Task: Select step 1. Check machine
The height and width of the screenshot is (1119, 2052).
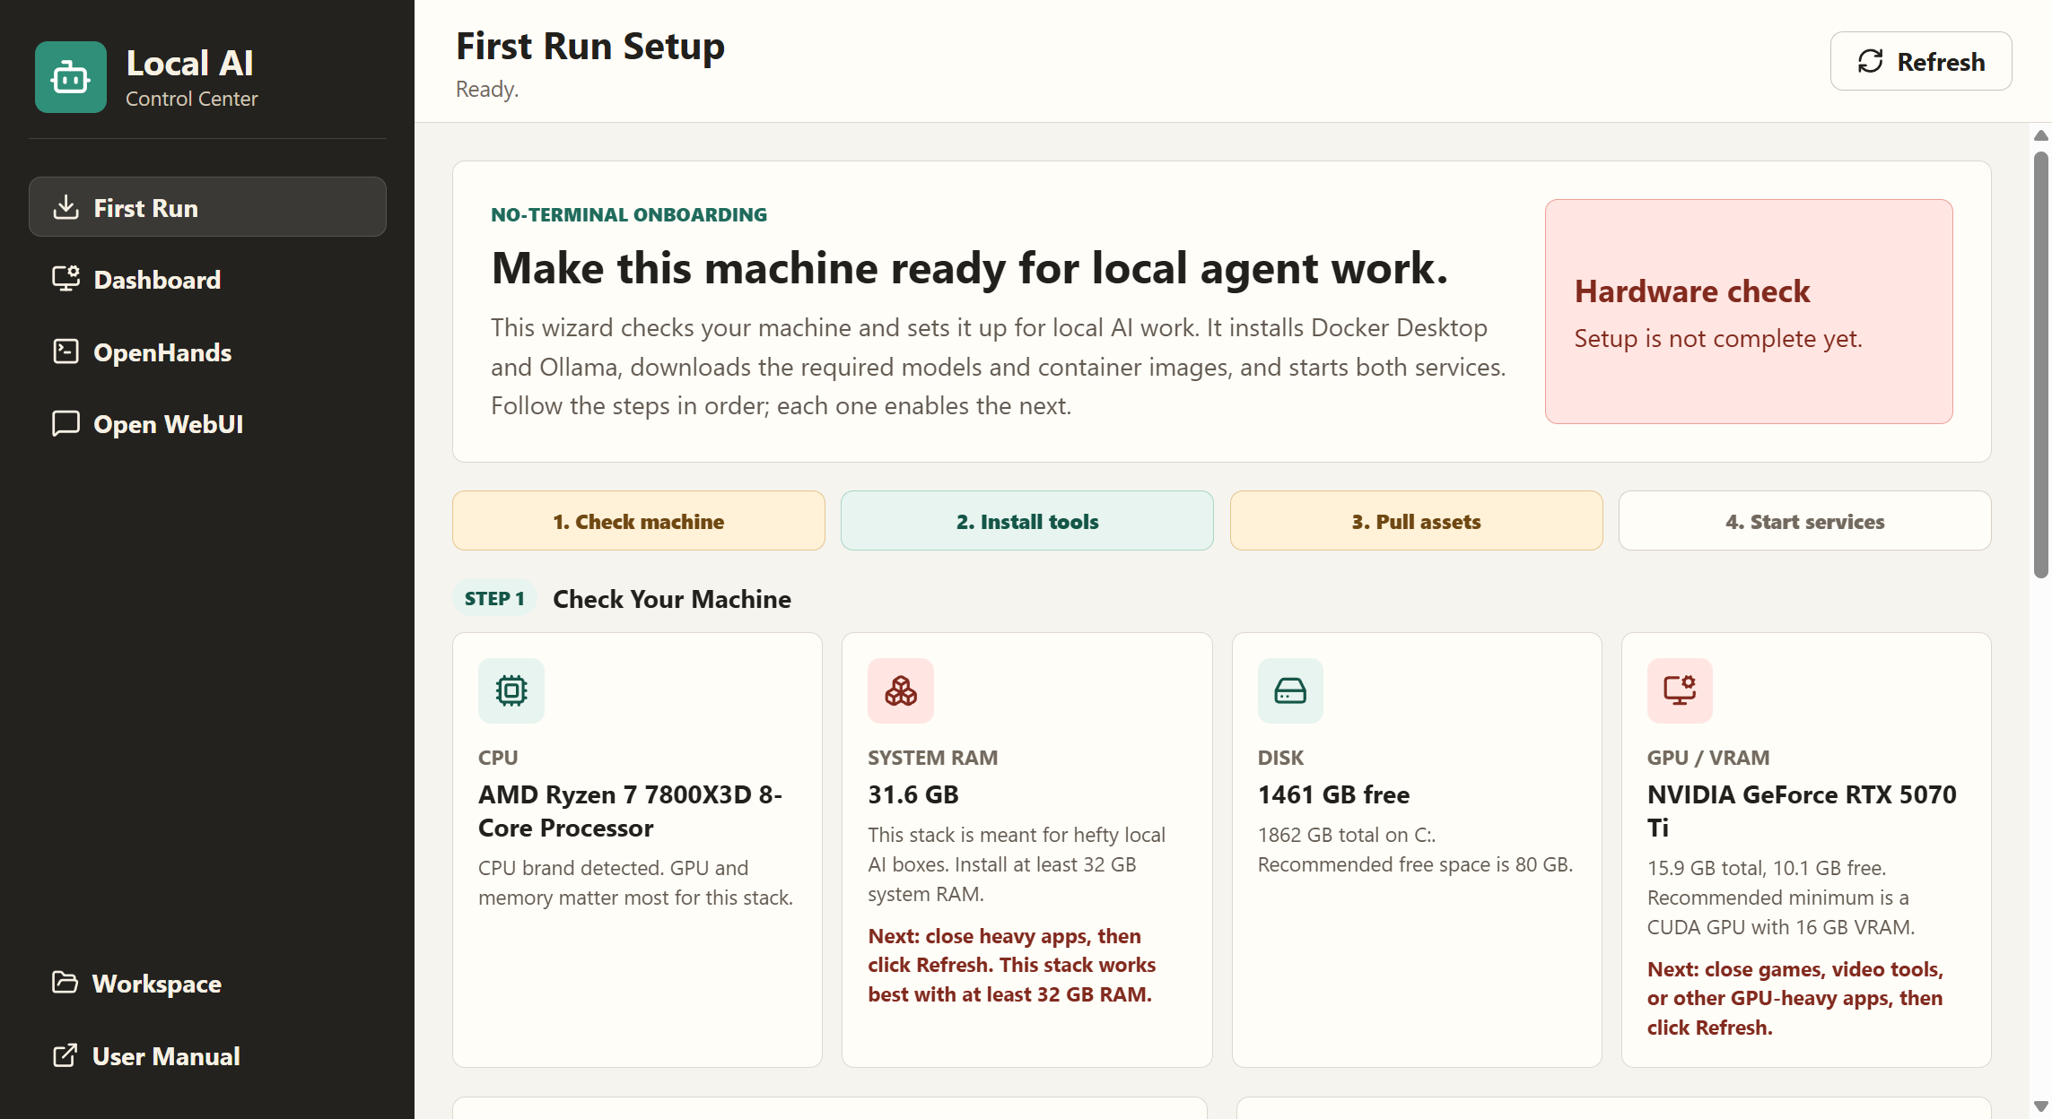Action: [639, 521]
